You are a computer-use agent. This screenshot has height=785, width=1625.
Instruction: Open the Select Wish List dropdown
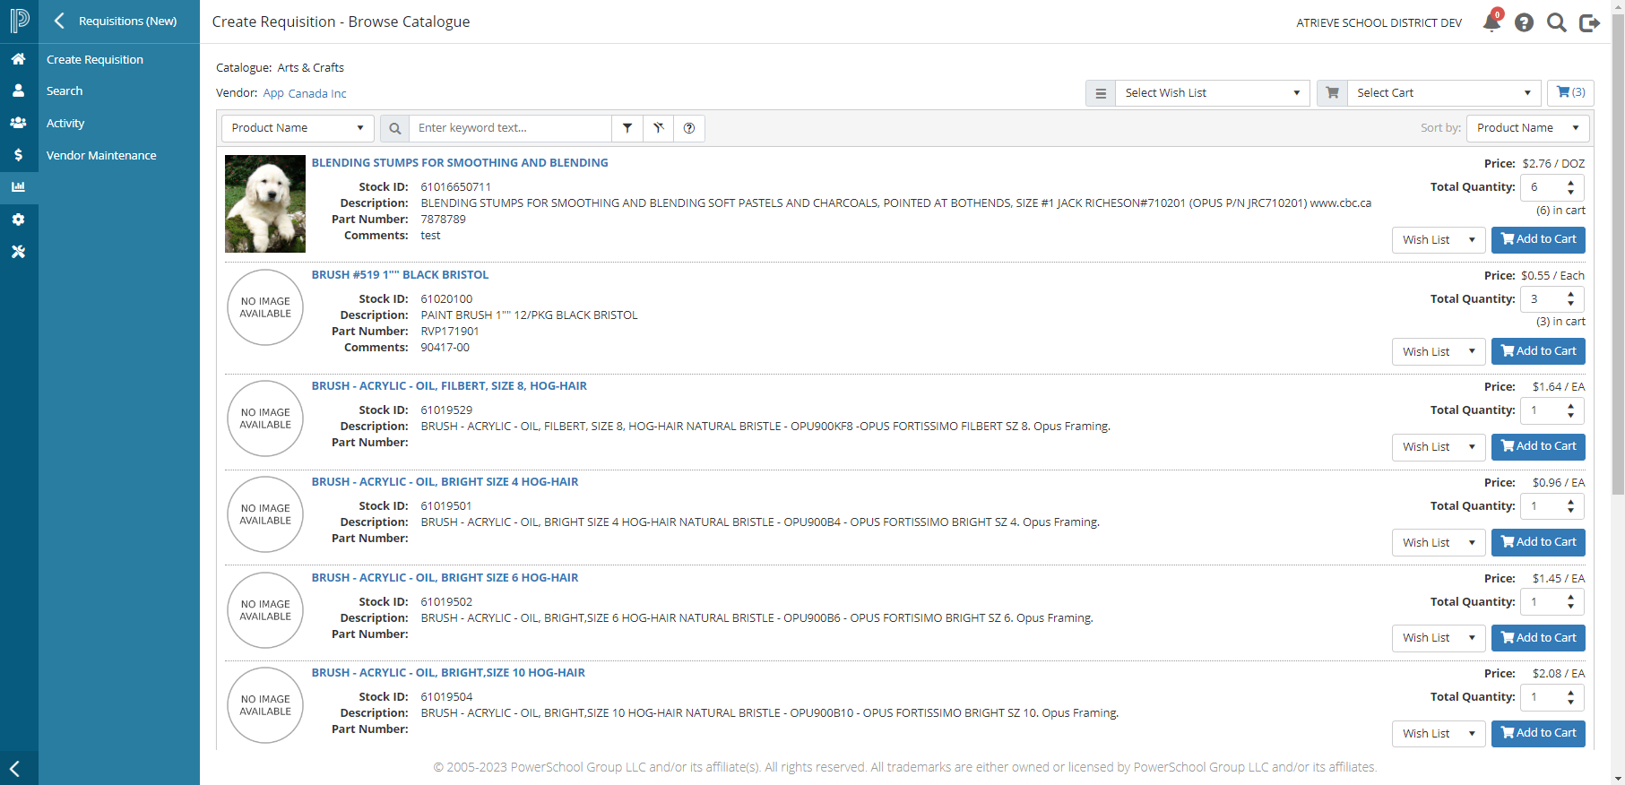click(x=1211, y=93)
